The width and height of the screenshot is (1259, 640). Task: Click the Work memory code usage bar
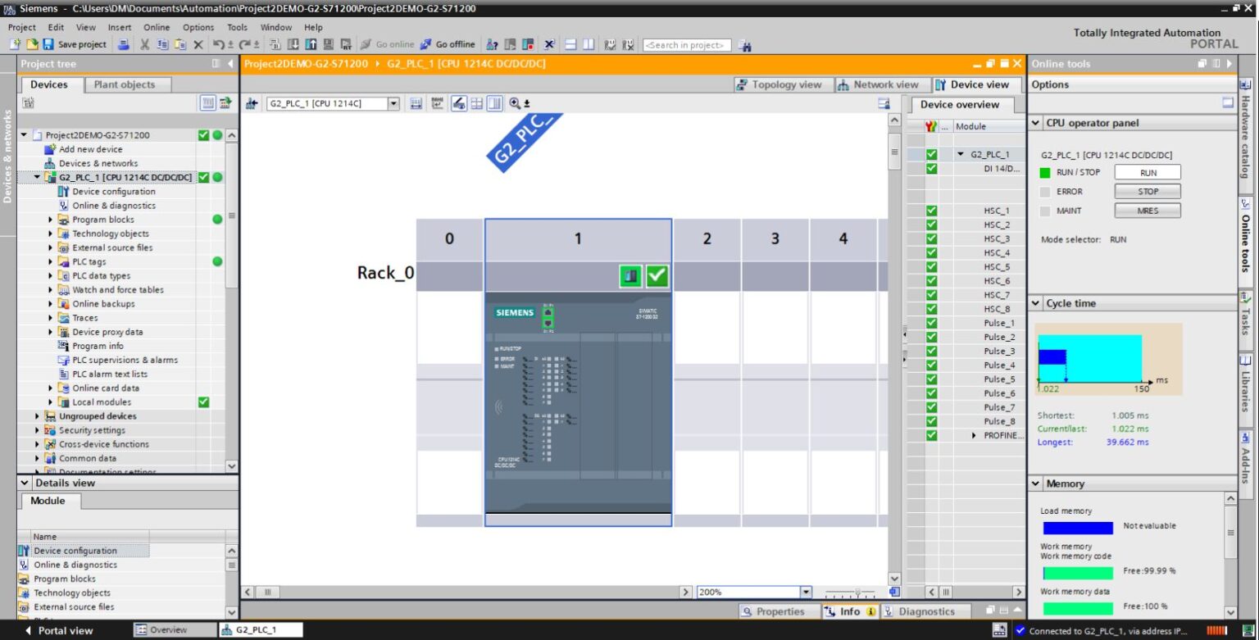[1078, 573]
